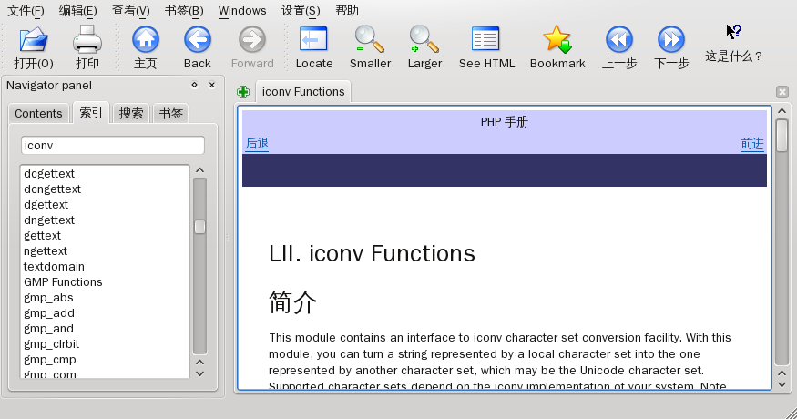Go to previous page with 上一步
The height and width of the screenshot is (419, 797).
[x=619, y=40]
